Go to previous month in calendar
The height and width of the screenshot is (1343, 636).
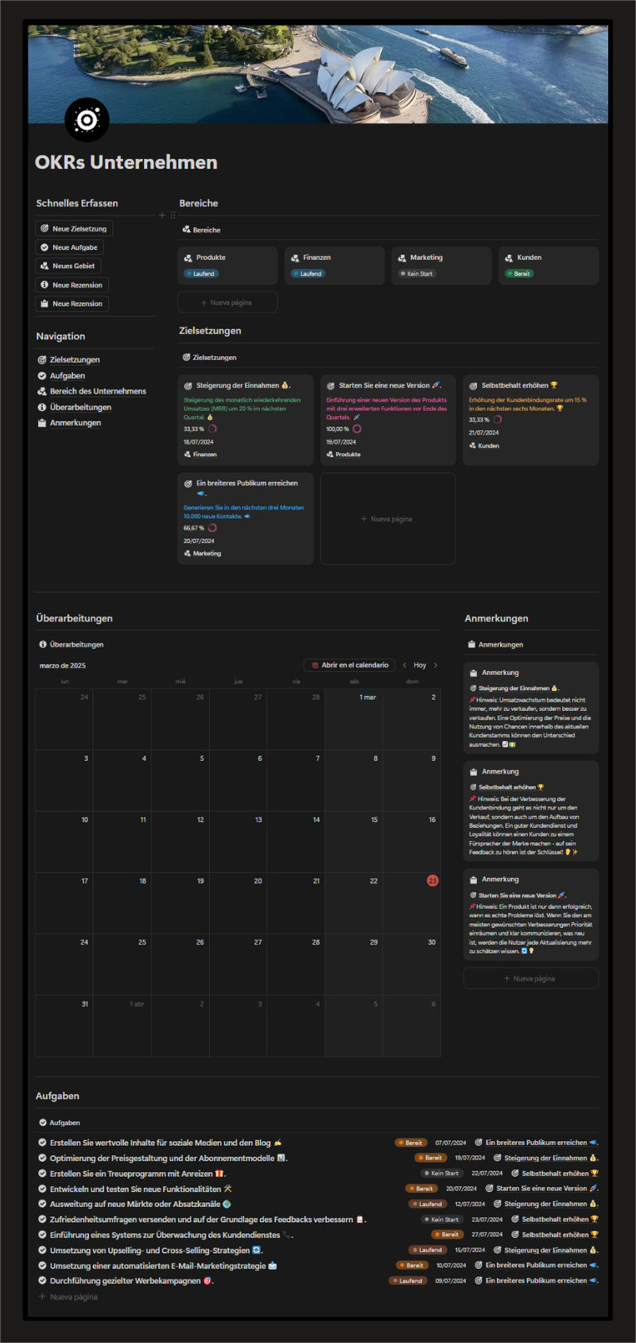[404, 666]
